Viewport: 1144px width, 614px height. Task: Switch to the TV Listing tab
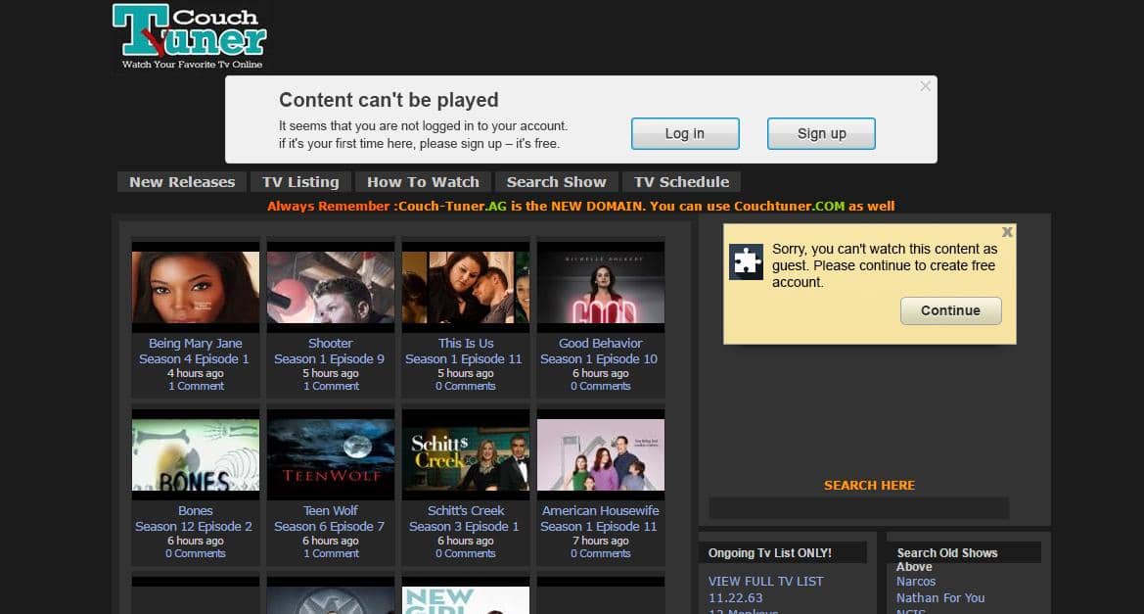click(x=300, y=182)
